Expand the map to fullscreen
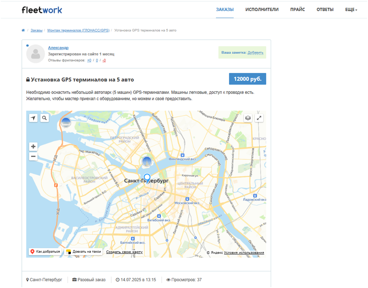The width and height of the screenshot is (368, 288). click(x=259, y=118)
